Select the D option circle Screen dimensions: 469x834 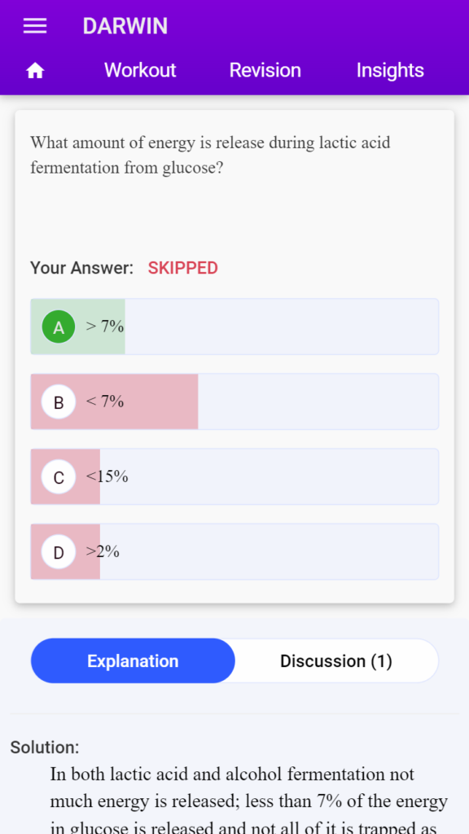click(x=59, y=551)
